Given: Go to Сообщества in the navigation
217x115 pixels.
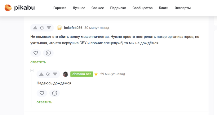Looking at the screenshot, I should point(143,8).
